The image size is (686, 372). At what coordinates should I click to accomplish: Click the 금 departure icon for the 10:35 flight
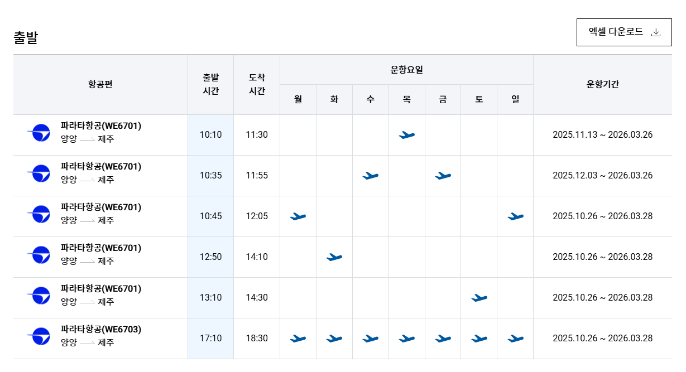(x=442, y=175)
